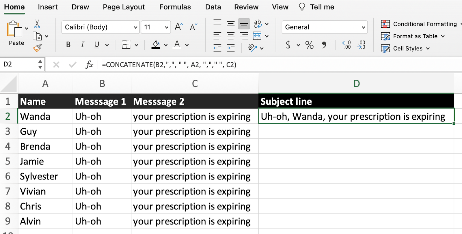The width and height of the screenshot is (462, 234).
Task: Click the Merge cells icon
Action: pyautogui.click(x=257, y=36)
